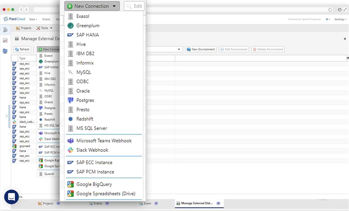Click the enlarged Edit button
The image size is (349, 211).
(x=134, y=6)
